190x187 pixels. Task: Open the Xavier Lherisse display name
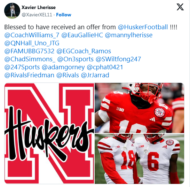pos(39,7)
